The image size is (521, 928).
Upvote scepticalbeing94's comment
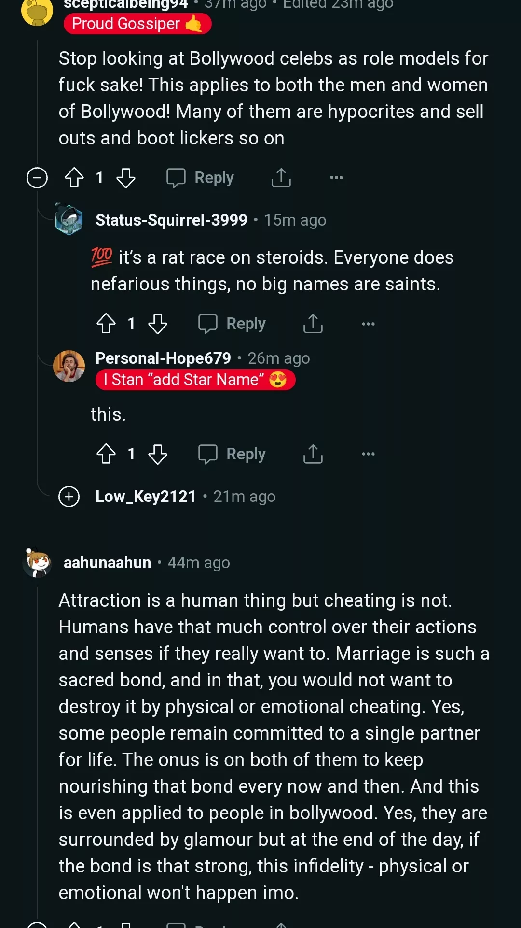[x=74, y=178]
